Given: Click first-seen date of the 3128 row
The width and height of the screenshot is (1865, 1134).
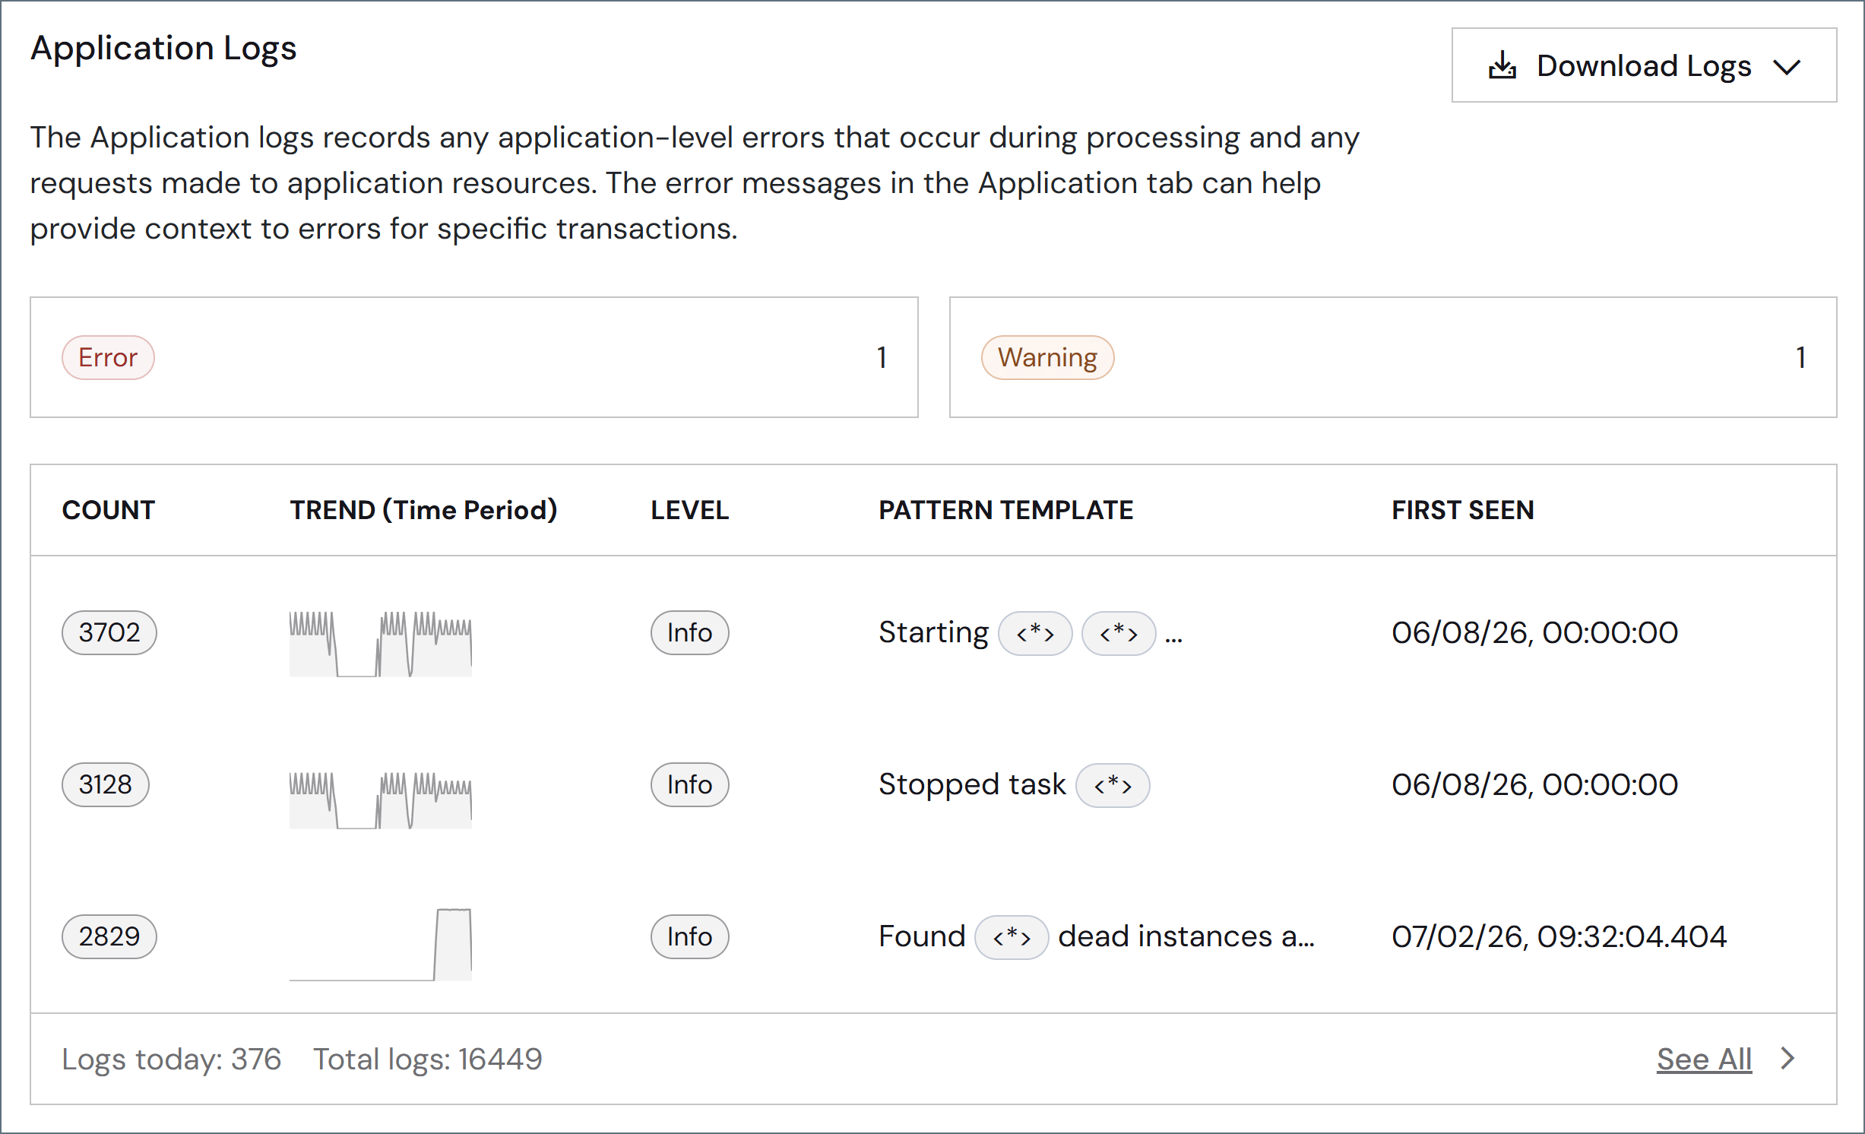Looking at the screenshot, I should pyautogui.click(x=1534, y=785).
